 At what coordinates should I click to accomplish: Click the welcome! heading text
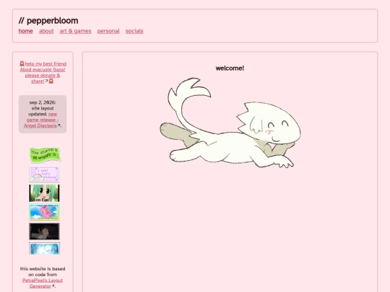click(x=230, y=68)
